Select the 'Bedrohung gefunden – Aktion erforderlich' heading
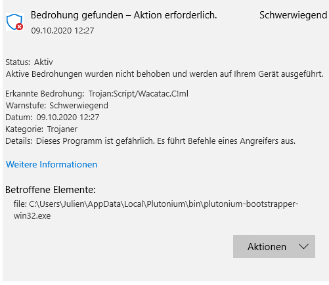Viewport: 329px width, 285px height. [x=123, y=15]
